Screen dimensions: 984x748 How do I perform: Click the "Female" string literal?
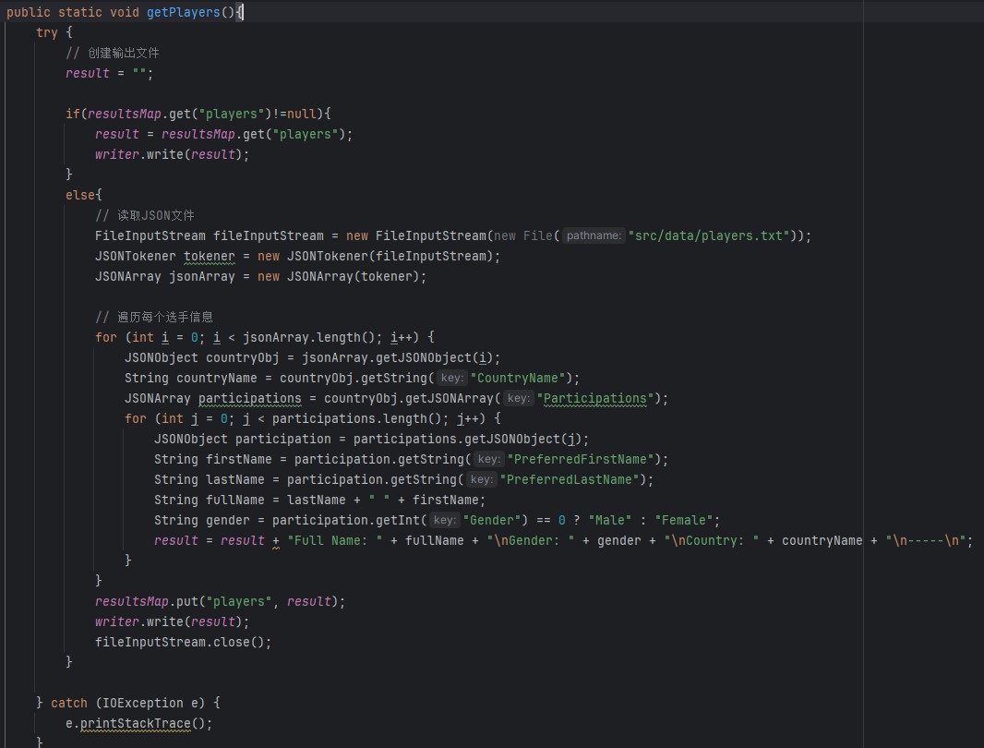(684, 520)
